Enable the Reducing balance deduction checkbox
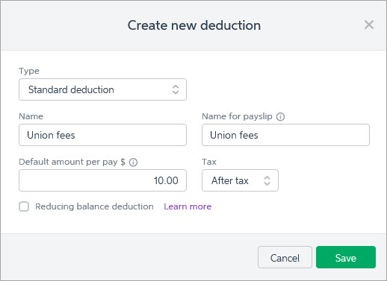The image size is (387, 281). click(24, 206)
